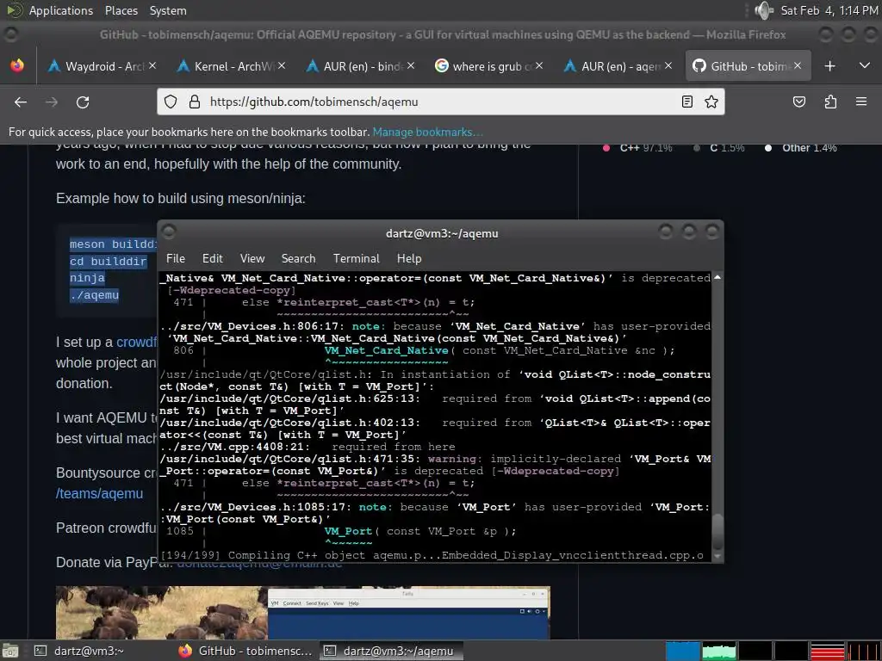This screenshot has width=882, height=661.
Task: Open the Manage bookmarks link
Action: (427, 132)
